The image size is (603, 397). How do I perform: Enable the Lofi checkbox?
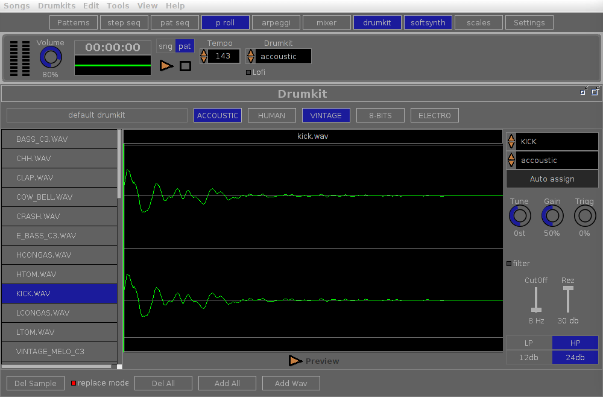[x=248, y=72]
